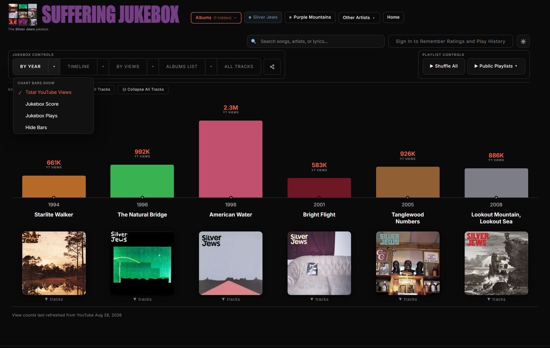Click the 992K YT views label
This screenshot has height=348, width=550.
coord(142,153)
